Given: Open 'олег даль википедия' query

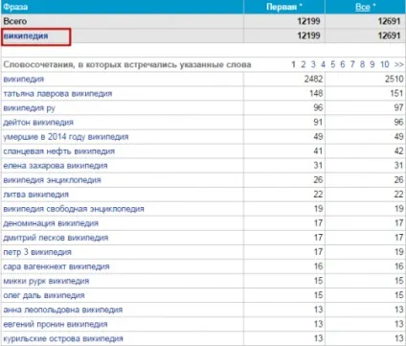Looking at the screenshot, I should pyautogui.click(x=44, y=295).
